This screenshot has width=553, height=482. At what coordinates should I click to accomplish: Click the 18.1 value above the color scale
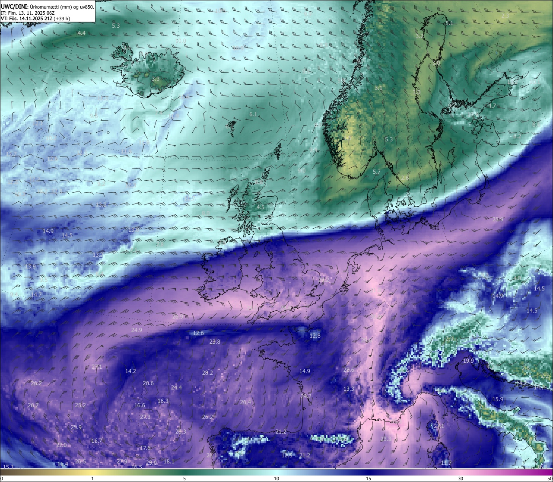click(169, 462)
